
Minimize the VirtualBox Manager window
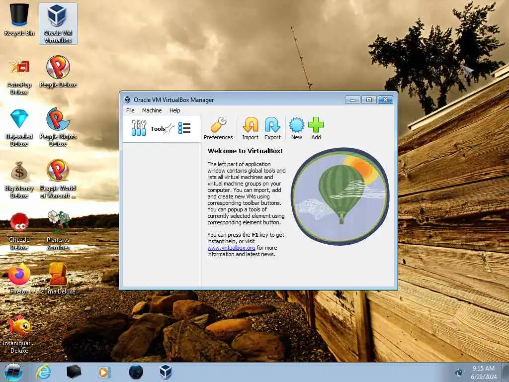pyautogui.click(x=352, y=99)
